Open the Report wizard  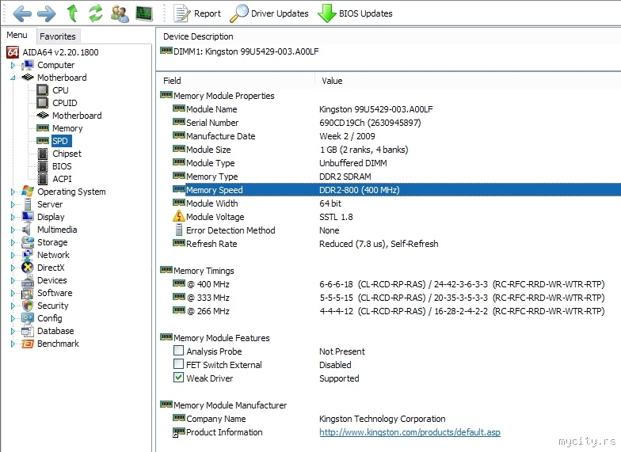click(197, 13)
